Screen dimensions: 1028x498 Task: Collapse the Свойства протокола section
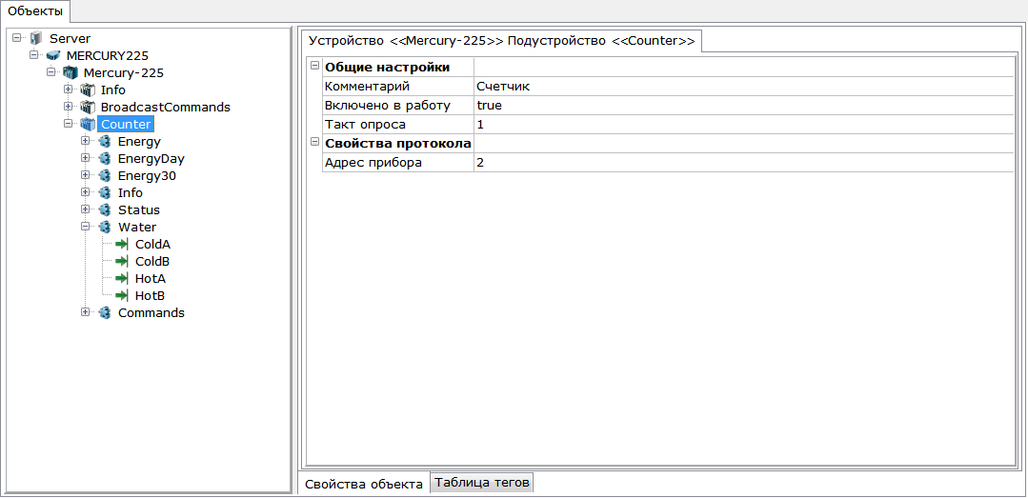coord(314,143)
